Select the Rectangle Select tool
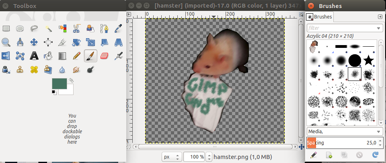The height and width of the screenshot is (163, 386). (x=6, y=29)
